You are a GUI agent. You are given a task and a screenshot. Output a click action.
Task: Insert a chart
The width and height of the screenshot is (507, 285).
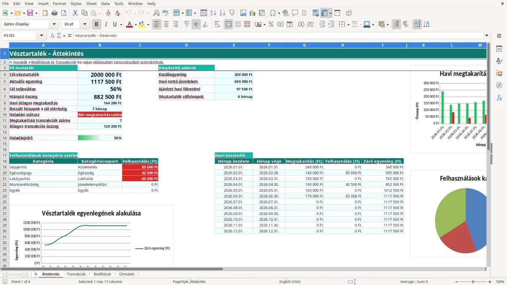pyautogui.click(x=252, y=13)
